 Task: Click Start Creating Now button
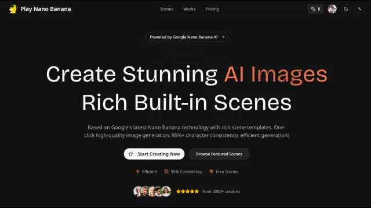[x=154, y=154]
